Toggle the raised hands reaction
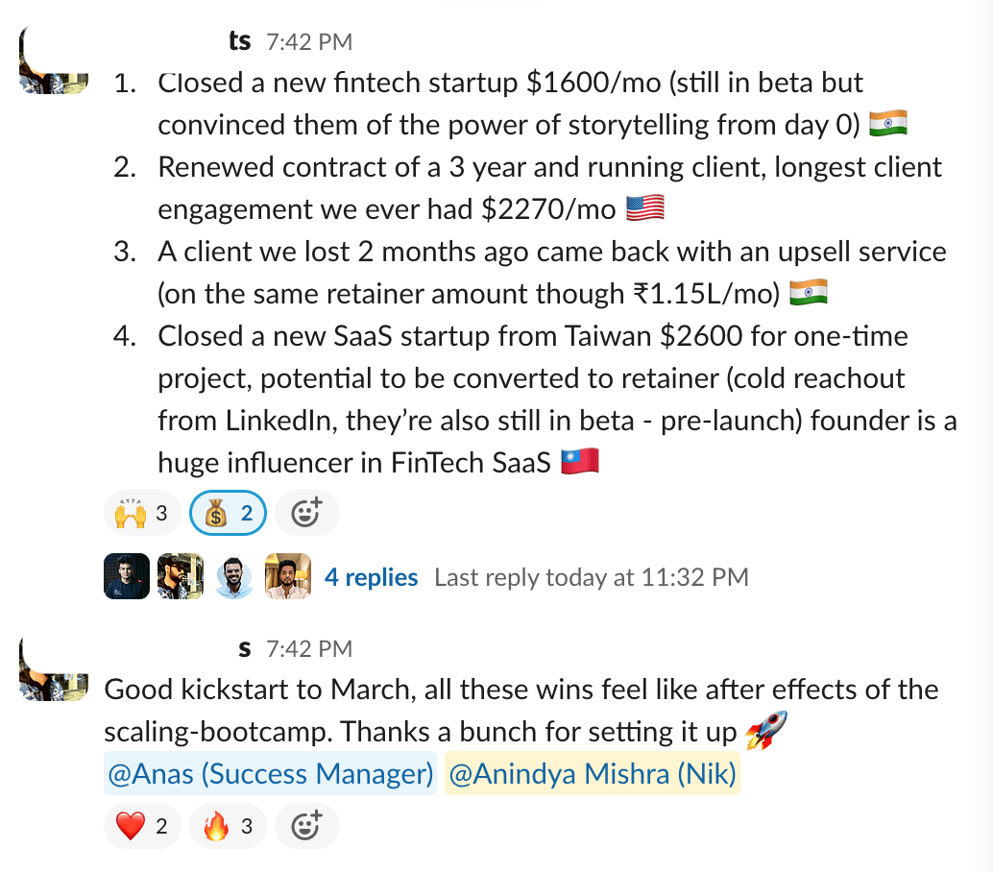This screenshot has width=993, height=872. point(141,514)
